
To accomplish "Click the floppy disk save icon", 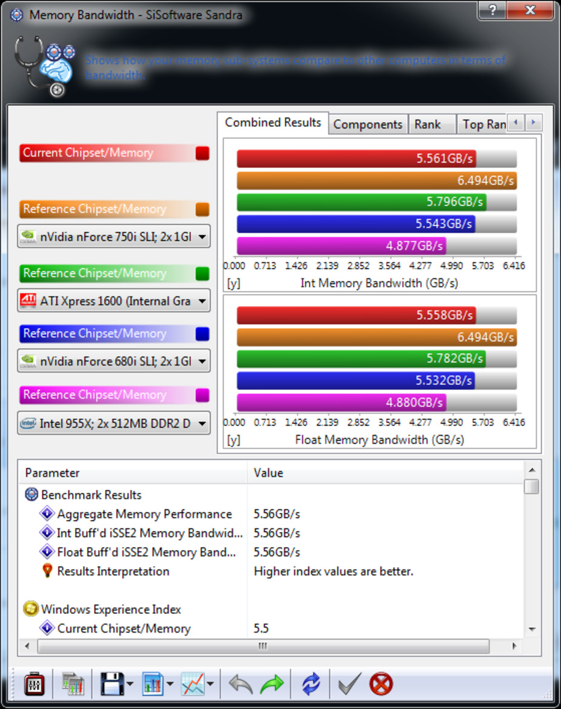I will point(111,684).
